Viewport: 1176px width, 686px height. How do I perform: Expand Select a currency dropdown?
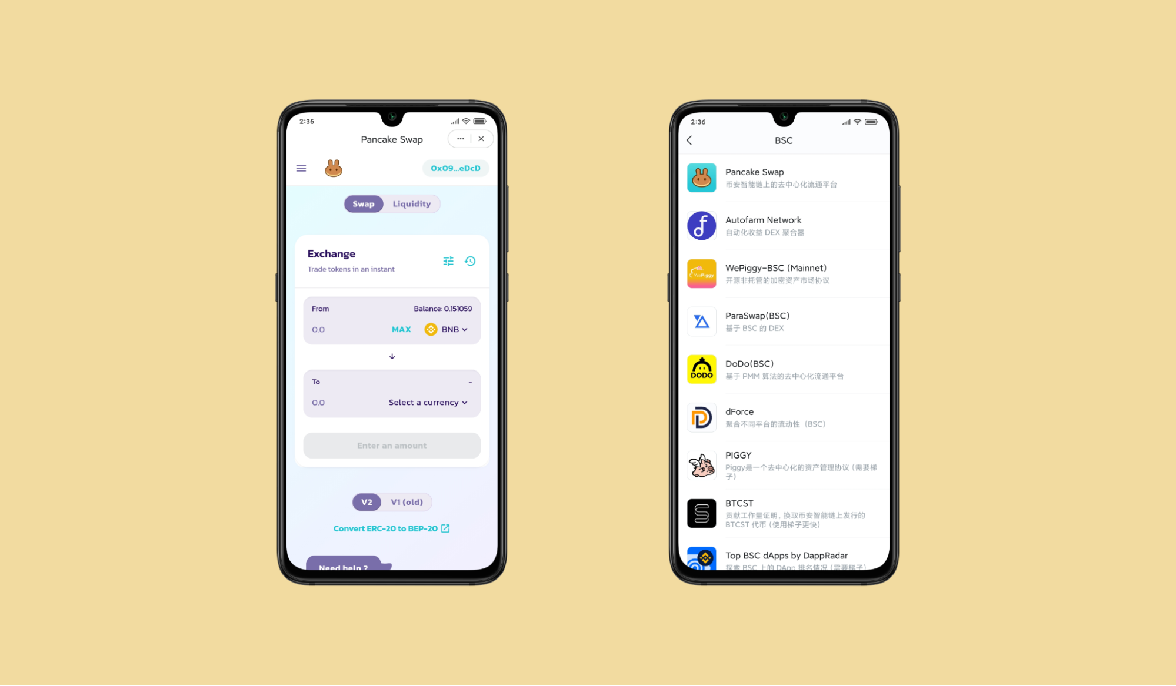click(x=429, y=402)
